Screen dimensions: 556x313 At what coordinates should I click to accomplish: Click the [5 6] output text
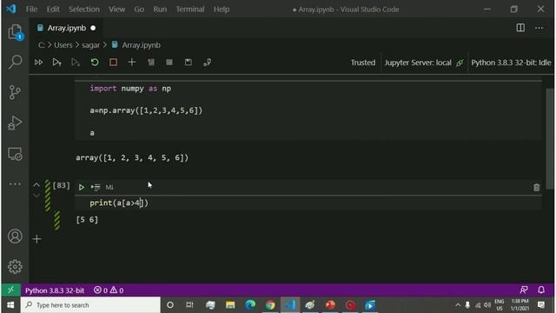pos(87,220)
